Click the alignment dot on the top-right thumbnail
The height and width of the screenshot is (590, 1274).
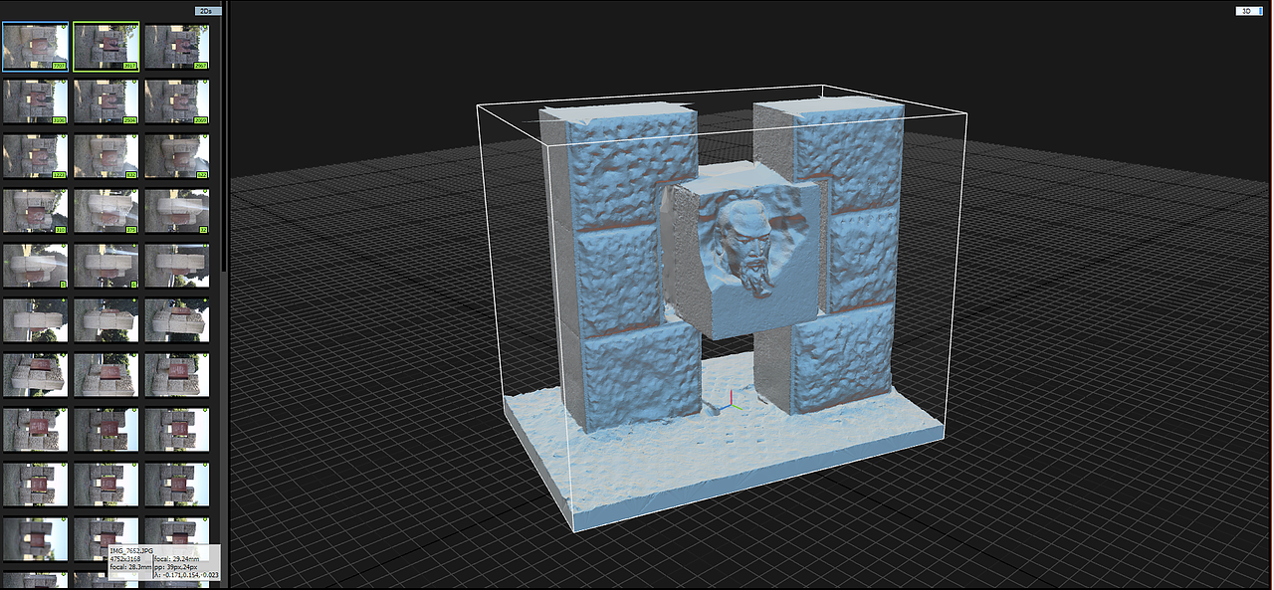click(205, 26)
